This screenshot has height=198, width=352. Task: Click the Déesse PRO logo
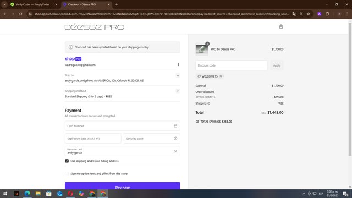pos(94,27)
